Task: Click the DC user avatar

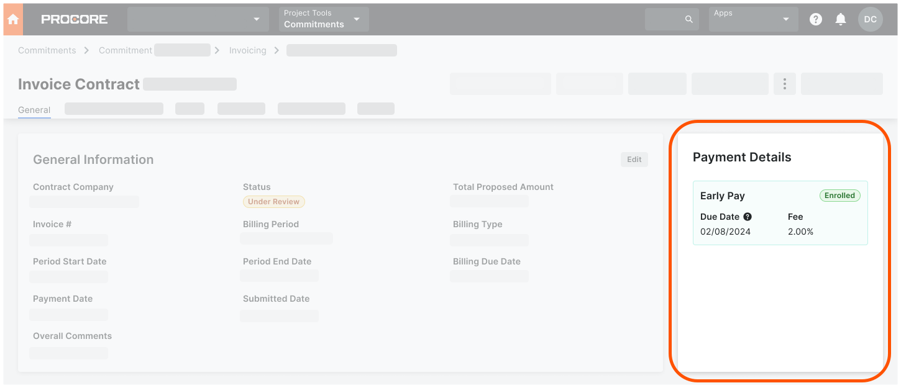Action: point(870,19)
